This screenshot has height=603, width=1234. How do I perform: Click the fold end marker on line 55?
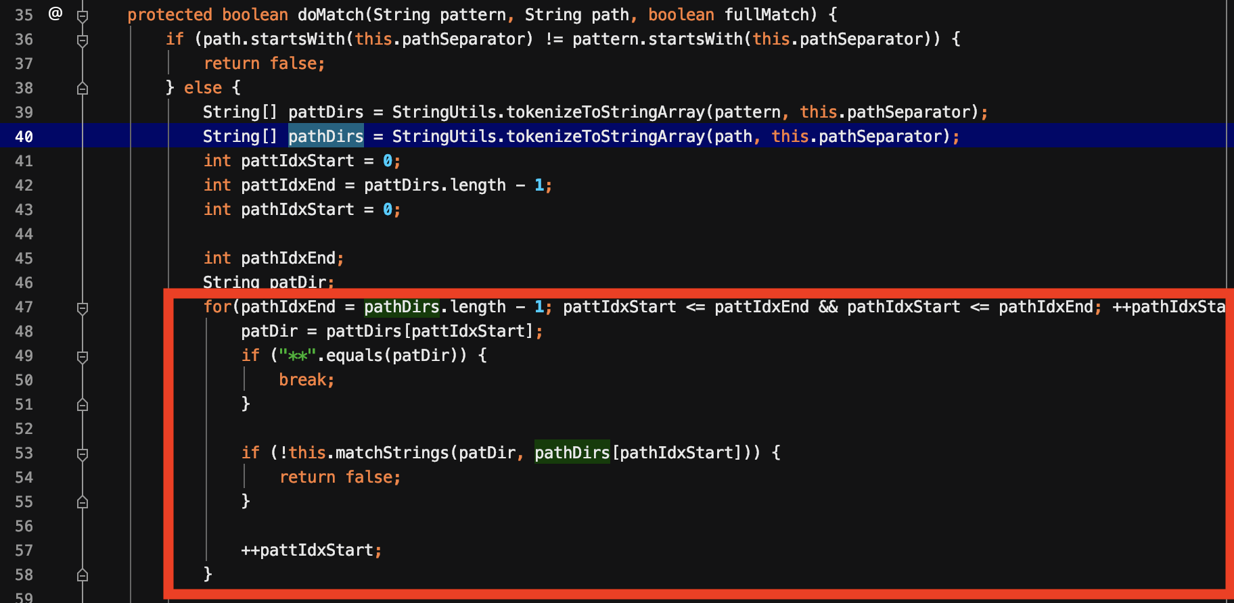[83, 502]
